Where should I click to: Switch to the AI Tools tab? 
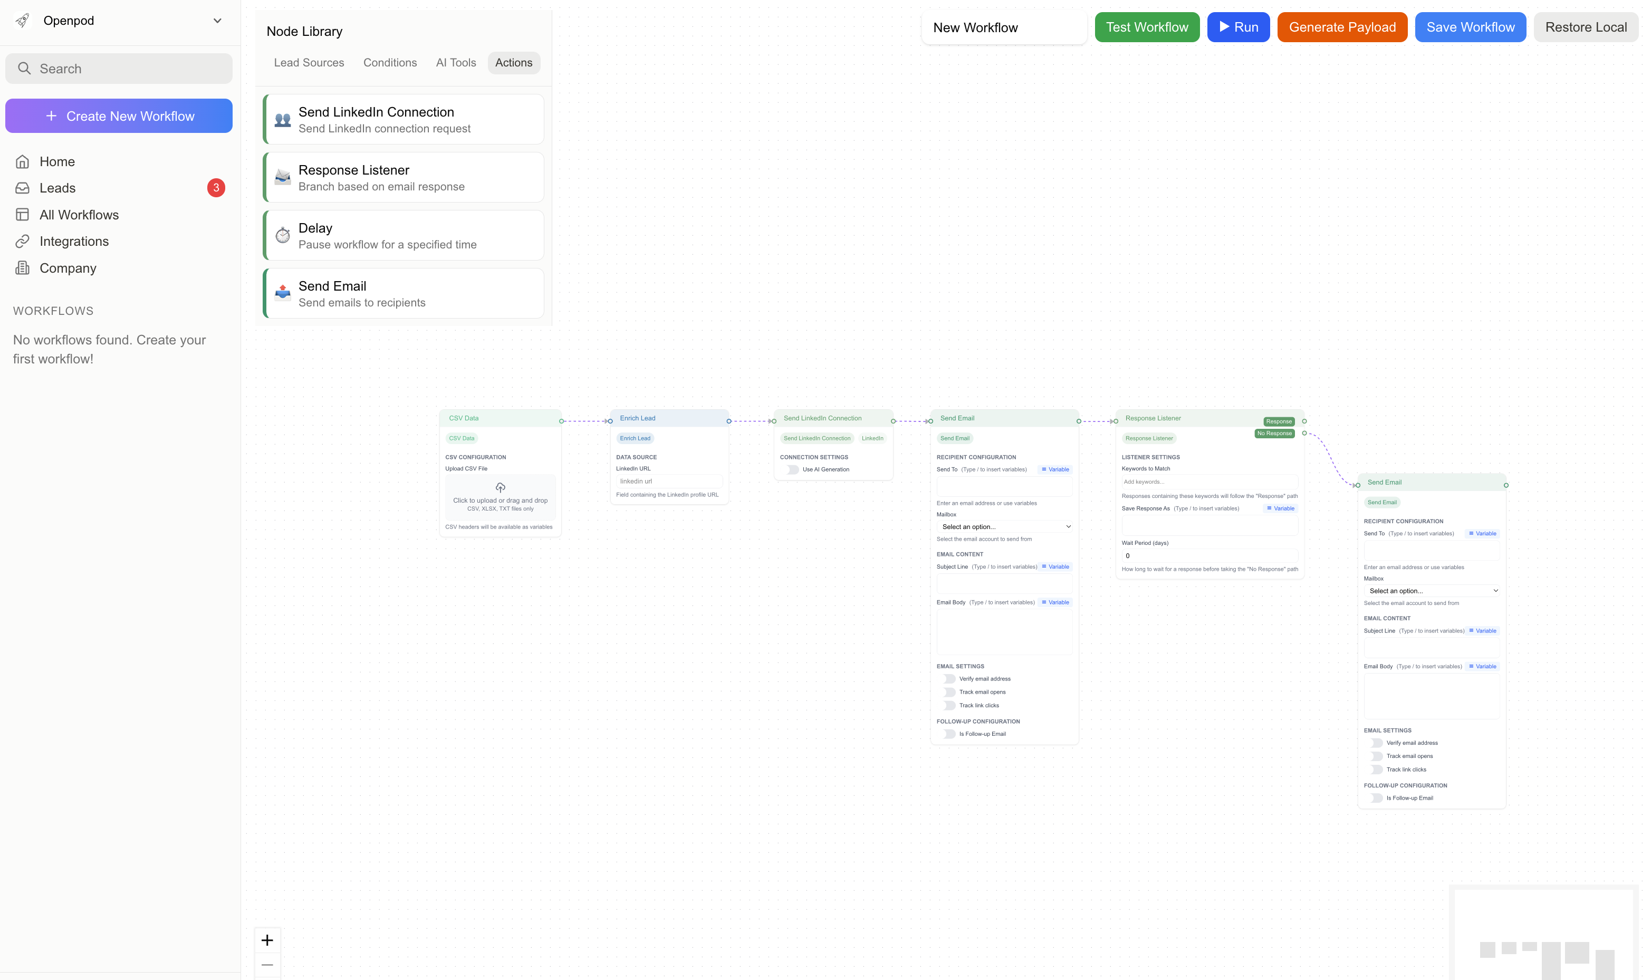coord(456,63)
